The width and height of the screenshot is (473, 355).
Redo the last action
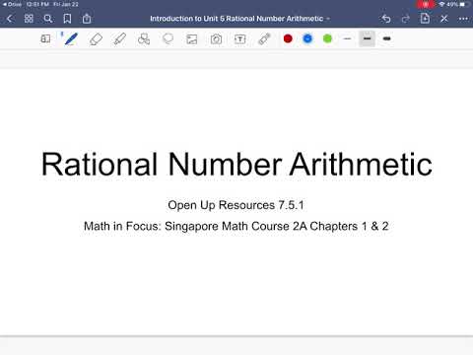406,19
